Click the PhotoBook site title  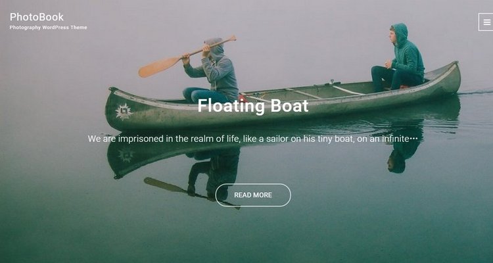point(36,17)
